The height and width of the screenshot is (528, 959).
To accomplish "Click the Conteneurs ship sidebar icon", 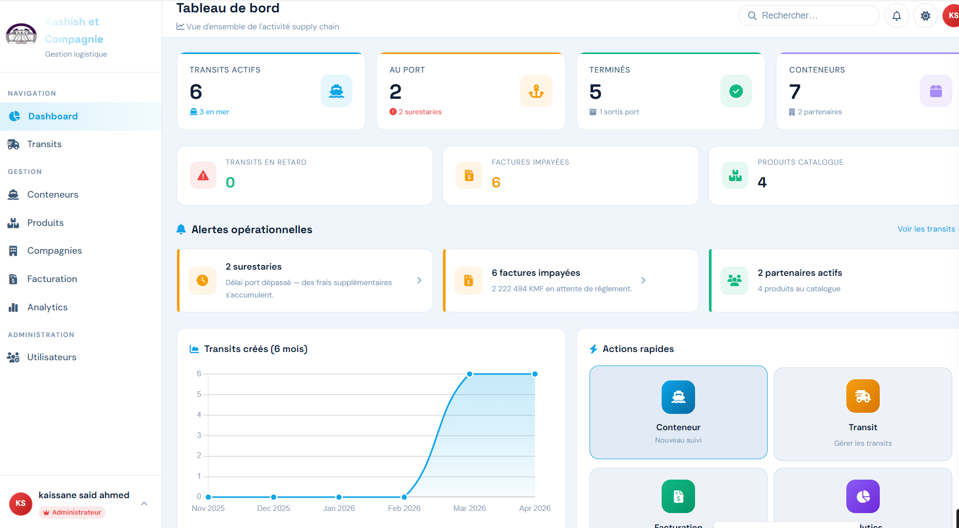I will click(13, 195).
